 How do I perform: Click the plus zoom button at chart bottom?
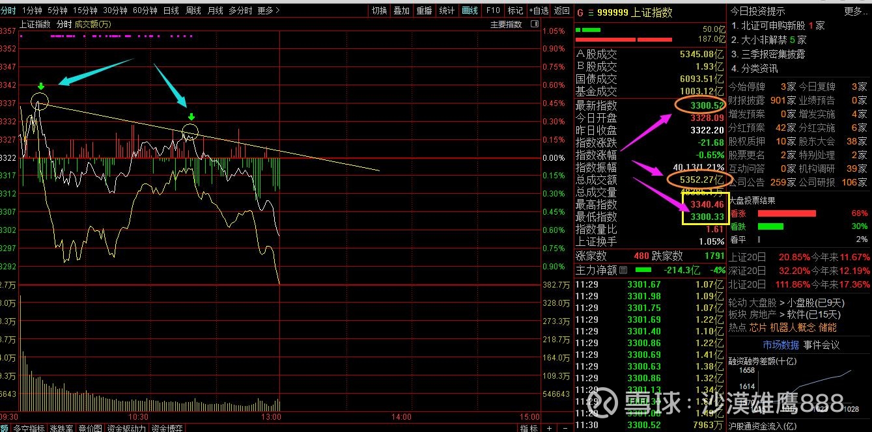point(549,428)
